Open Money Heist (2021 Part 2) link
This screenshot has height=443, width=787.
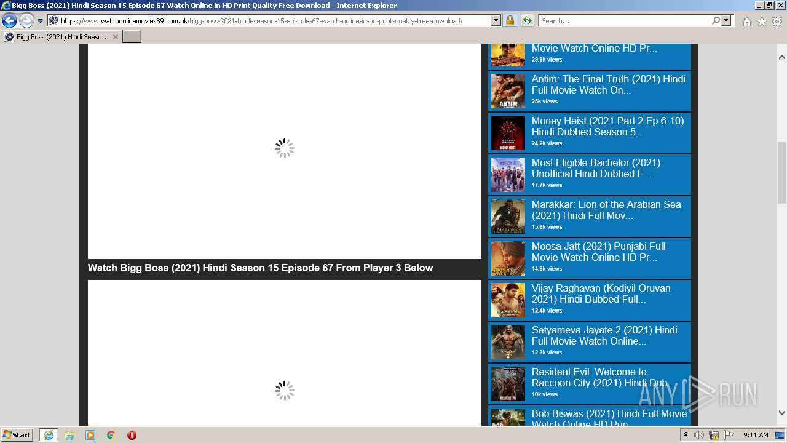[x=608, y=126]
